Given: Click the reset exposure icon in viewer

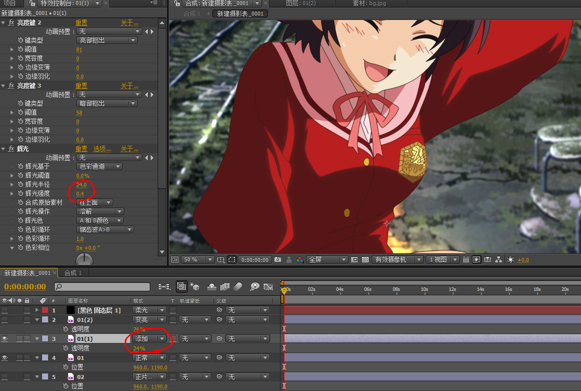Looking at the screenshot, I should 510,260.
